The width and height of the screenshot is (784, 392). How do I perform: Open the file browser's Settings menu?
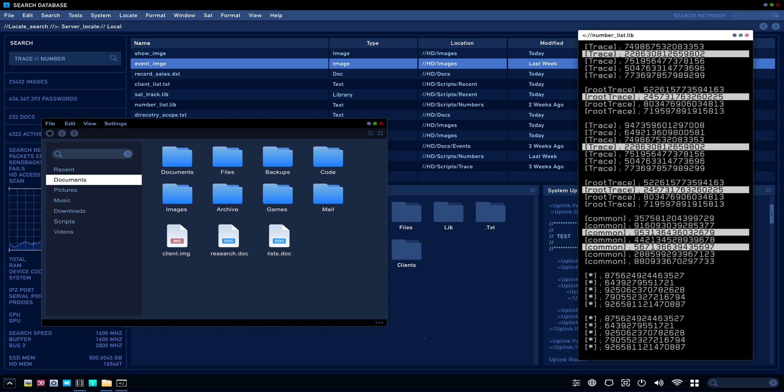(x=115, y=124)
